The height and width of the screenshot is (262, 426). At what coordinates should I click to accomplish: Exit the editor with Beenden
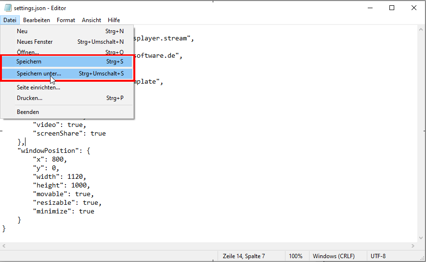click(x=28, y=112)
